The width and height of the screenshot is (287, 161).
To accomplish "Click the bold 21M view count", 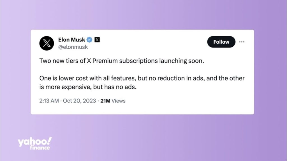I will pos(105,101).
